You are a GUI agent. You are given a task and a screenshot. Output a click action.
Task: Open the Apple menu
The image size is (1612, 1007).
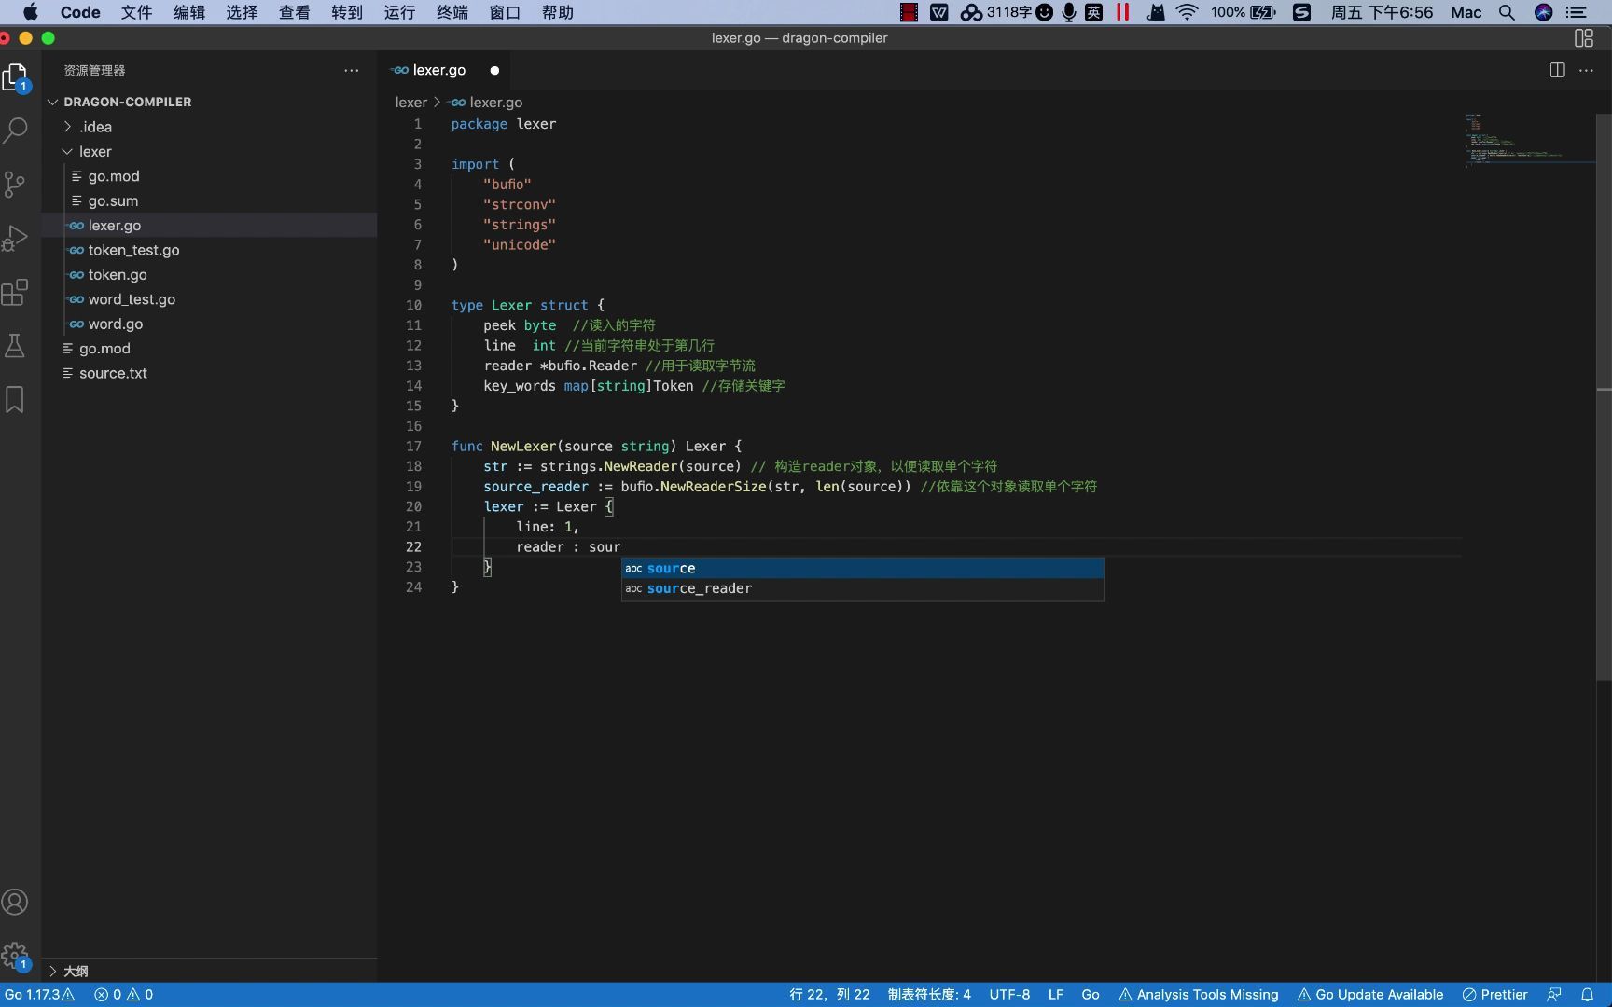click(x=30, y=12)
